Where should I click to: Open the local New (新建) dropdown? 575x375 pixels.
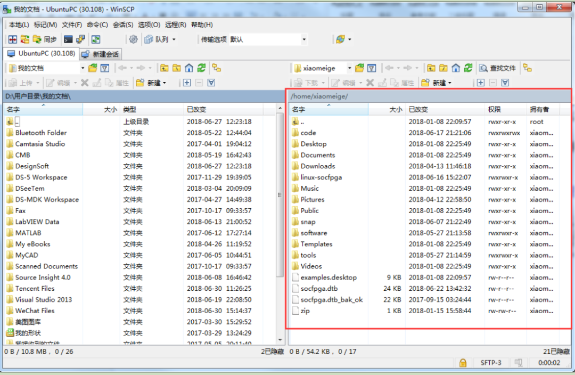151,83
